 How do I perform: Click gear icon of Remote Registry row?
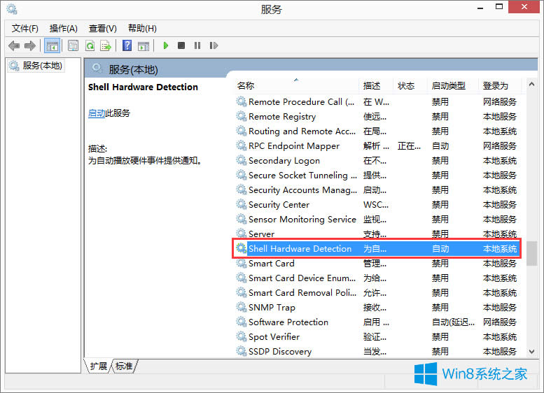(x=242, y=116)
